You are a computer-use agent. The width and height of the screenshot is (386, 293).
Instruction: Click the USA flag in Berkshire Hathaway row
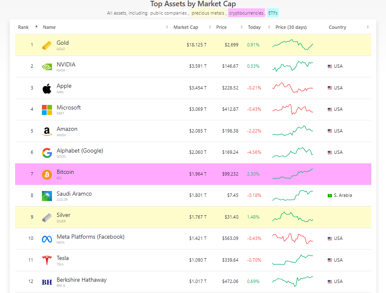330,281
